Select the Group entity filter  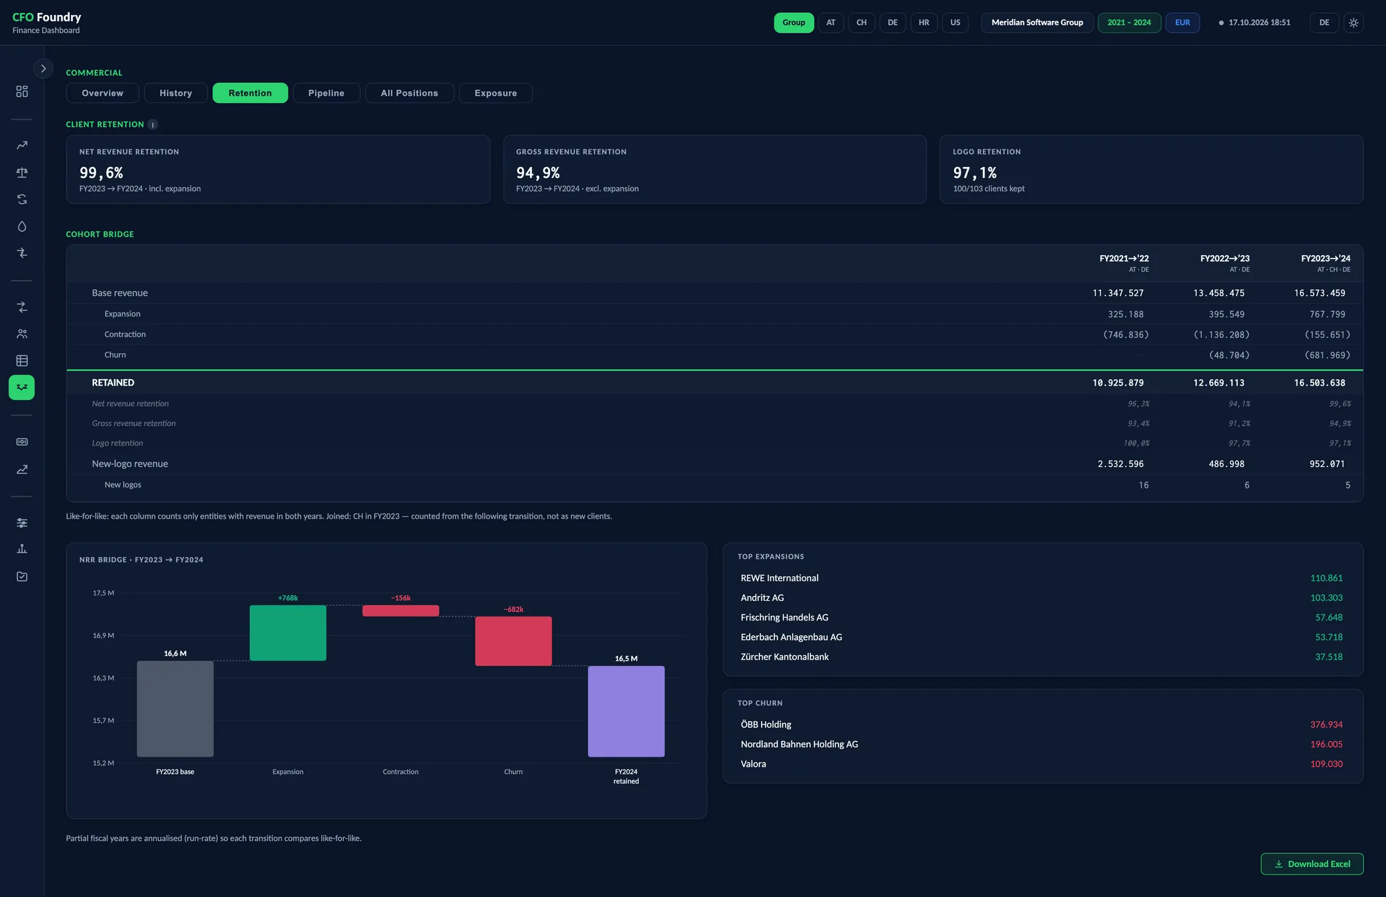[x=793, y=23]
